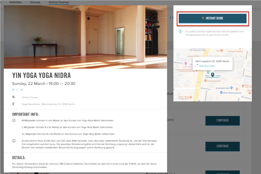The width and height of the screenshot is (261, 174).
Task: Switch to the Venues tab
Action: [x=35, y=2]
